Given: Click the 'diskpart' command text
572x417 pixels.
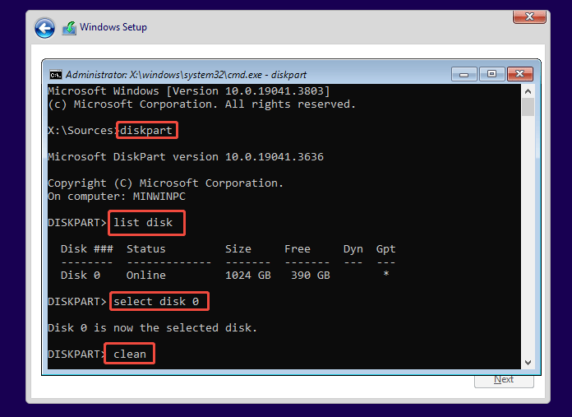Looking at the screenshot, I should tap(146, 130).
